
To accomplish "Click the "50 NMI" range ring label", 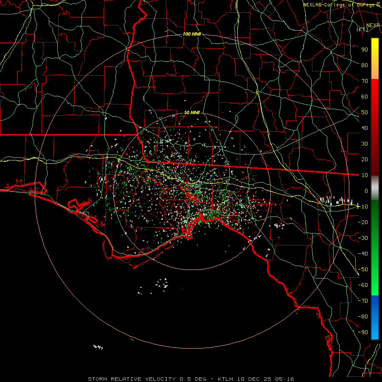I will pos(192,112).
